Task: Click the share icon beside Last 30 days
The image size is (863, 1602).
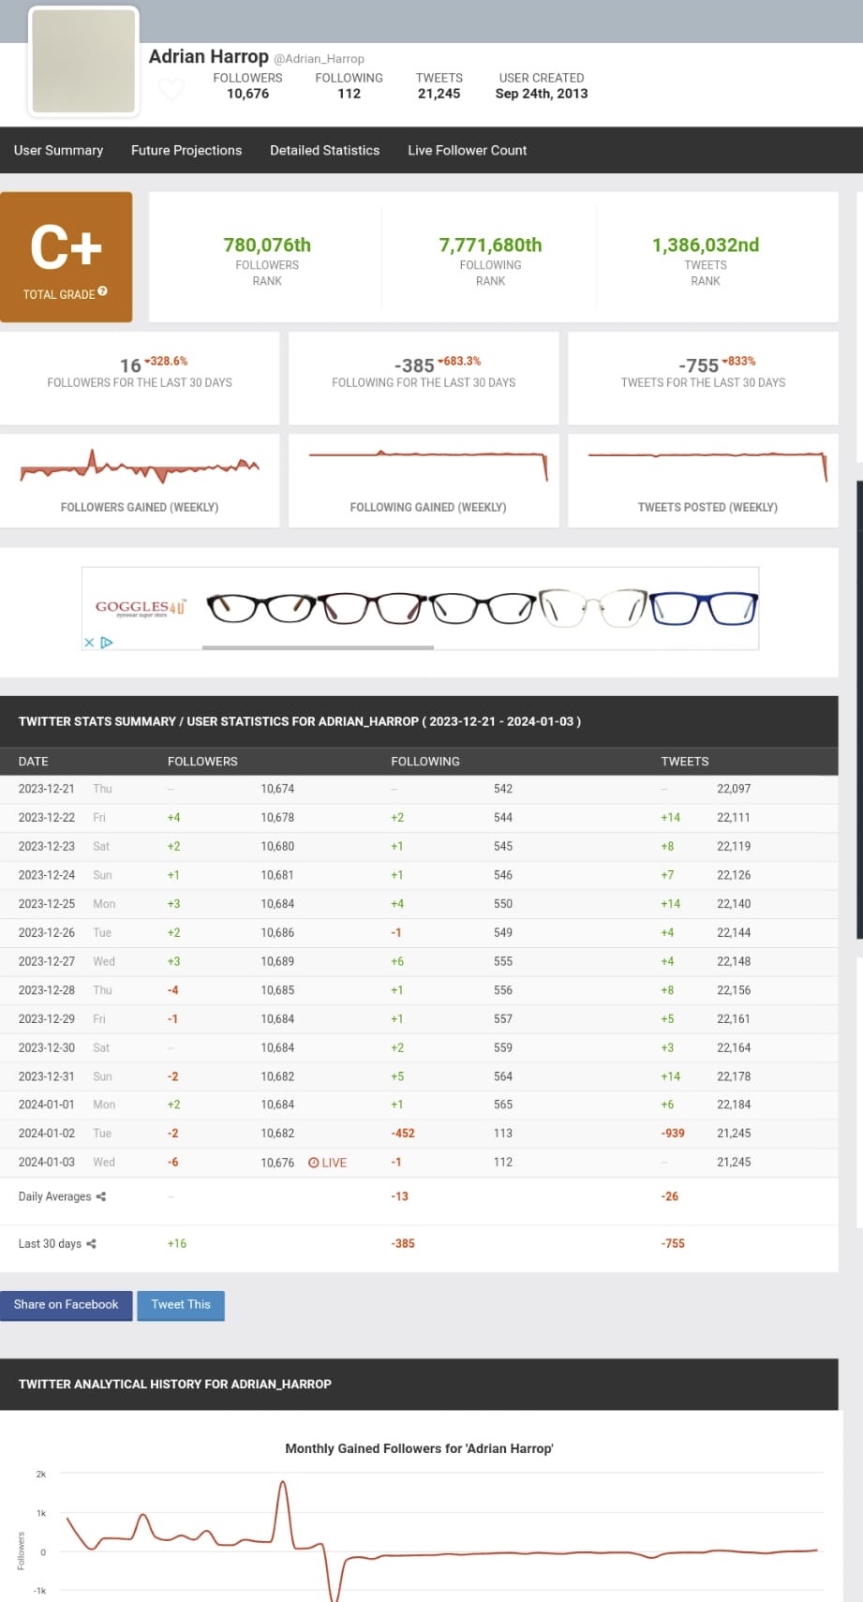Action: click(x=91, y=1244)
